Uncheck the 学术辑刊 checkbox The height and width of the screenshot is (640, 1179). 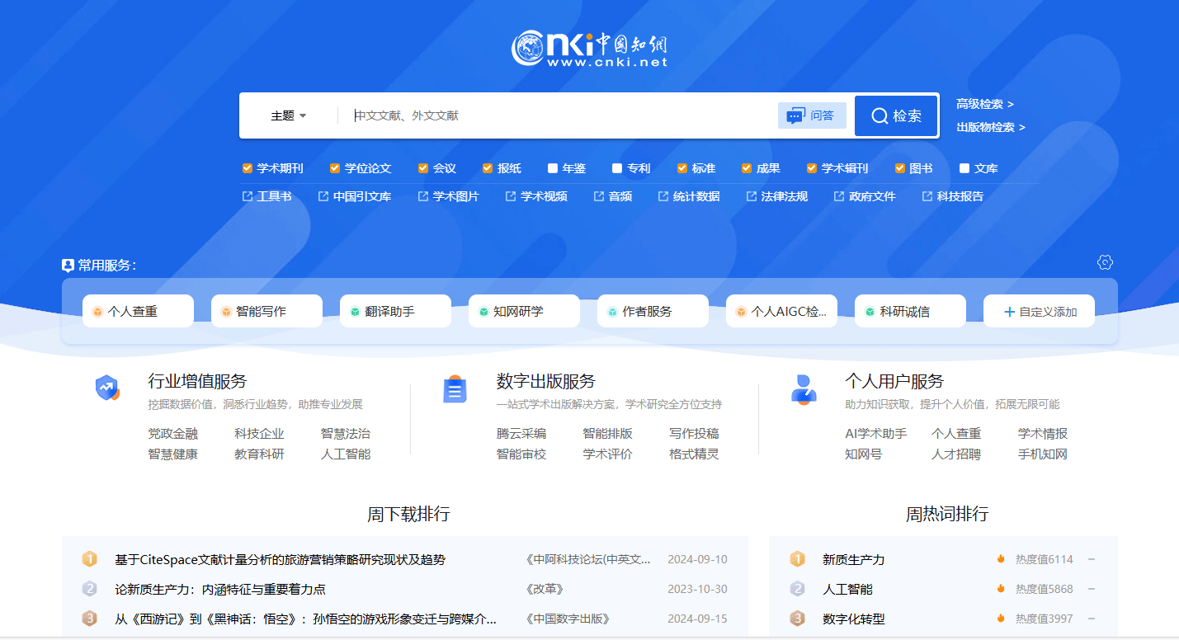click(x=812, y=168)
